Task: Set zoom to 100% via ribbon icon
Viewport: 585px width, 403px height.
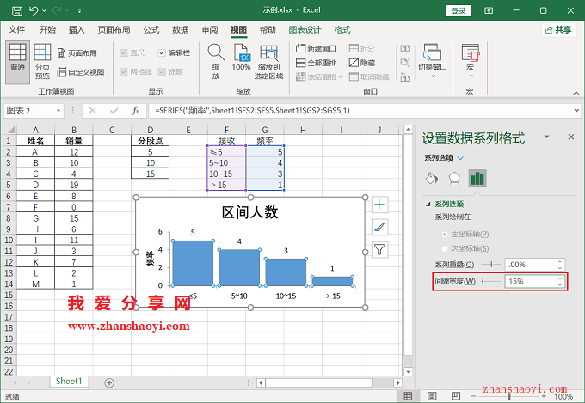Action: 241,58
